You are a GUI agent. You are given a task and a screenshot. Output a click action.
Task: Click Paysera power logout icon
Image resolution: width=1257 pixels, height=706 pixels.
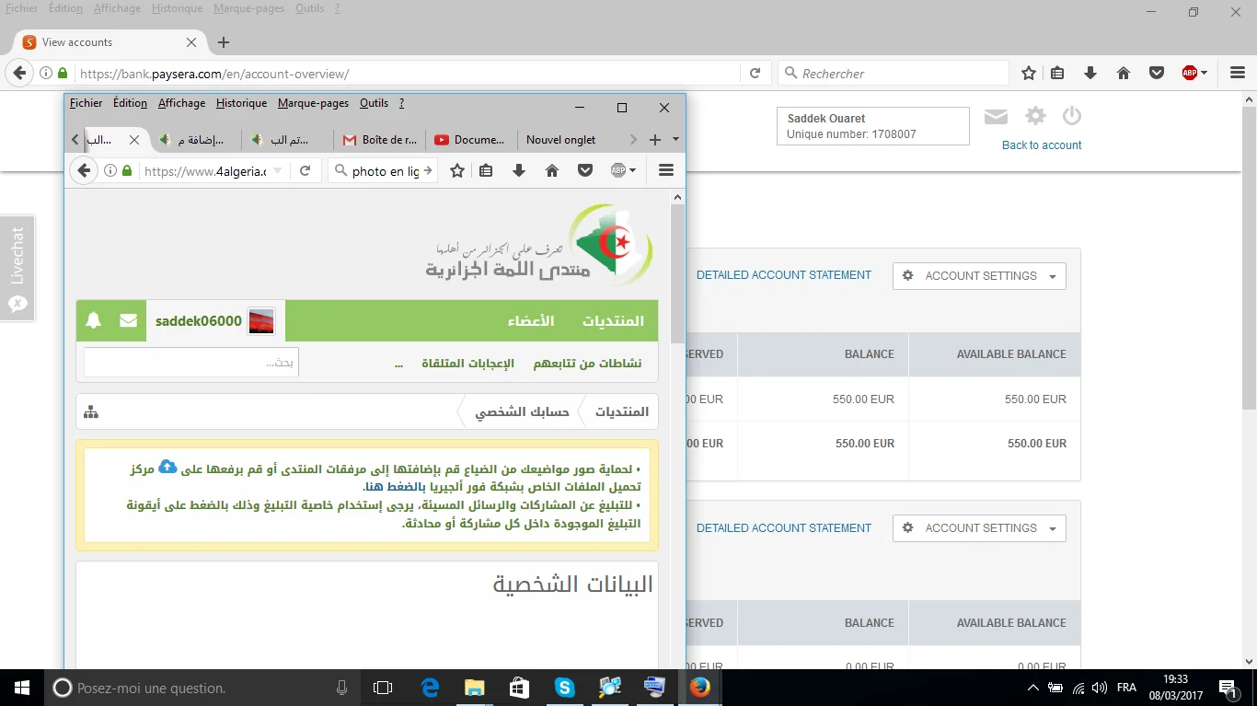1071,116
